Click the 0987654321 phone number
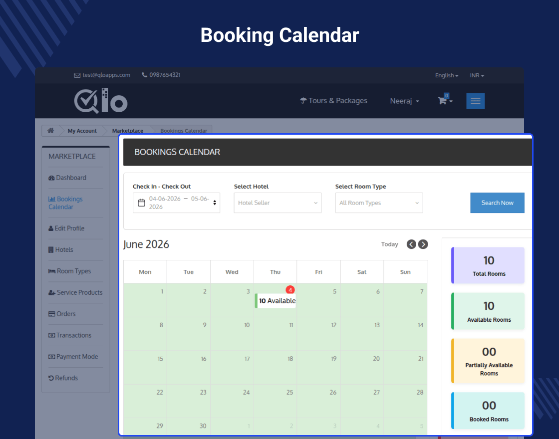 pos(165,75)
